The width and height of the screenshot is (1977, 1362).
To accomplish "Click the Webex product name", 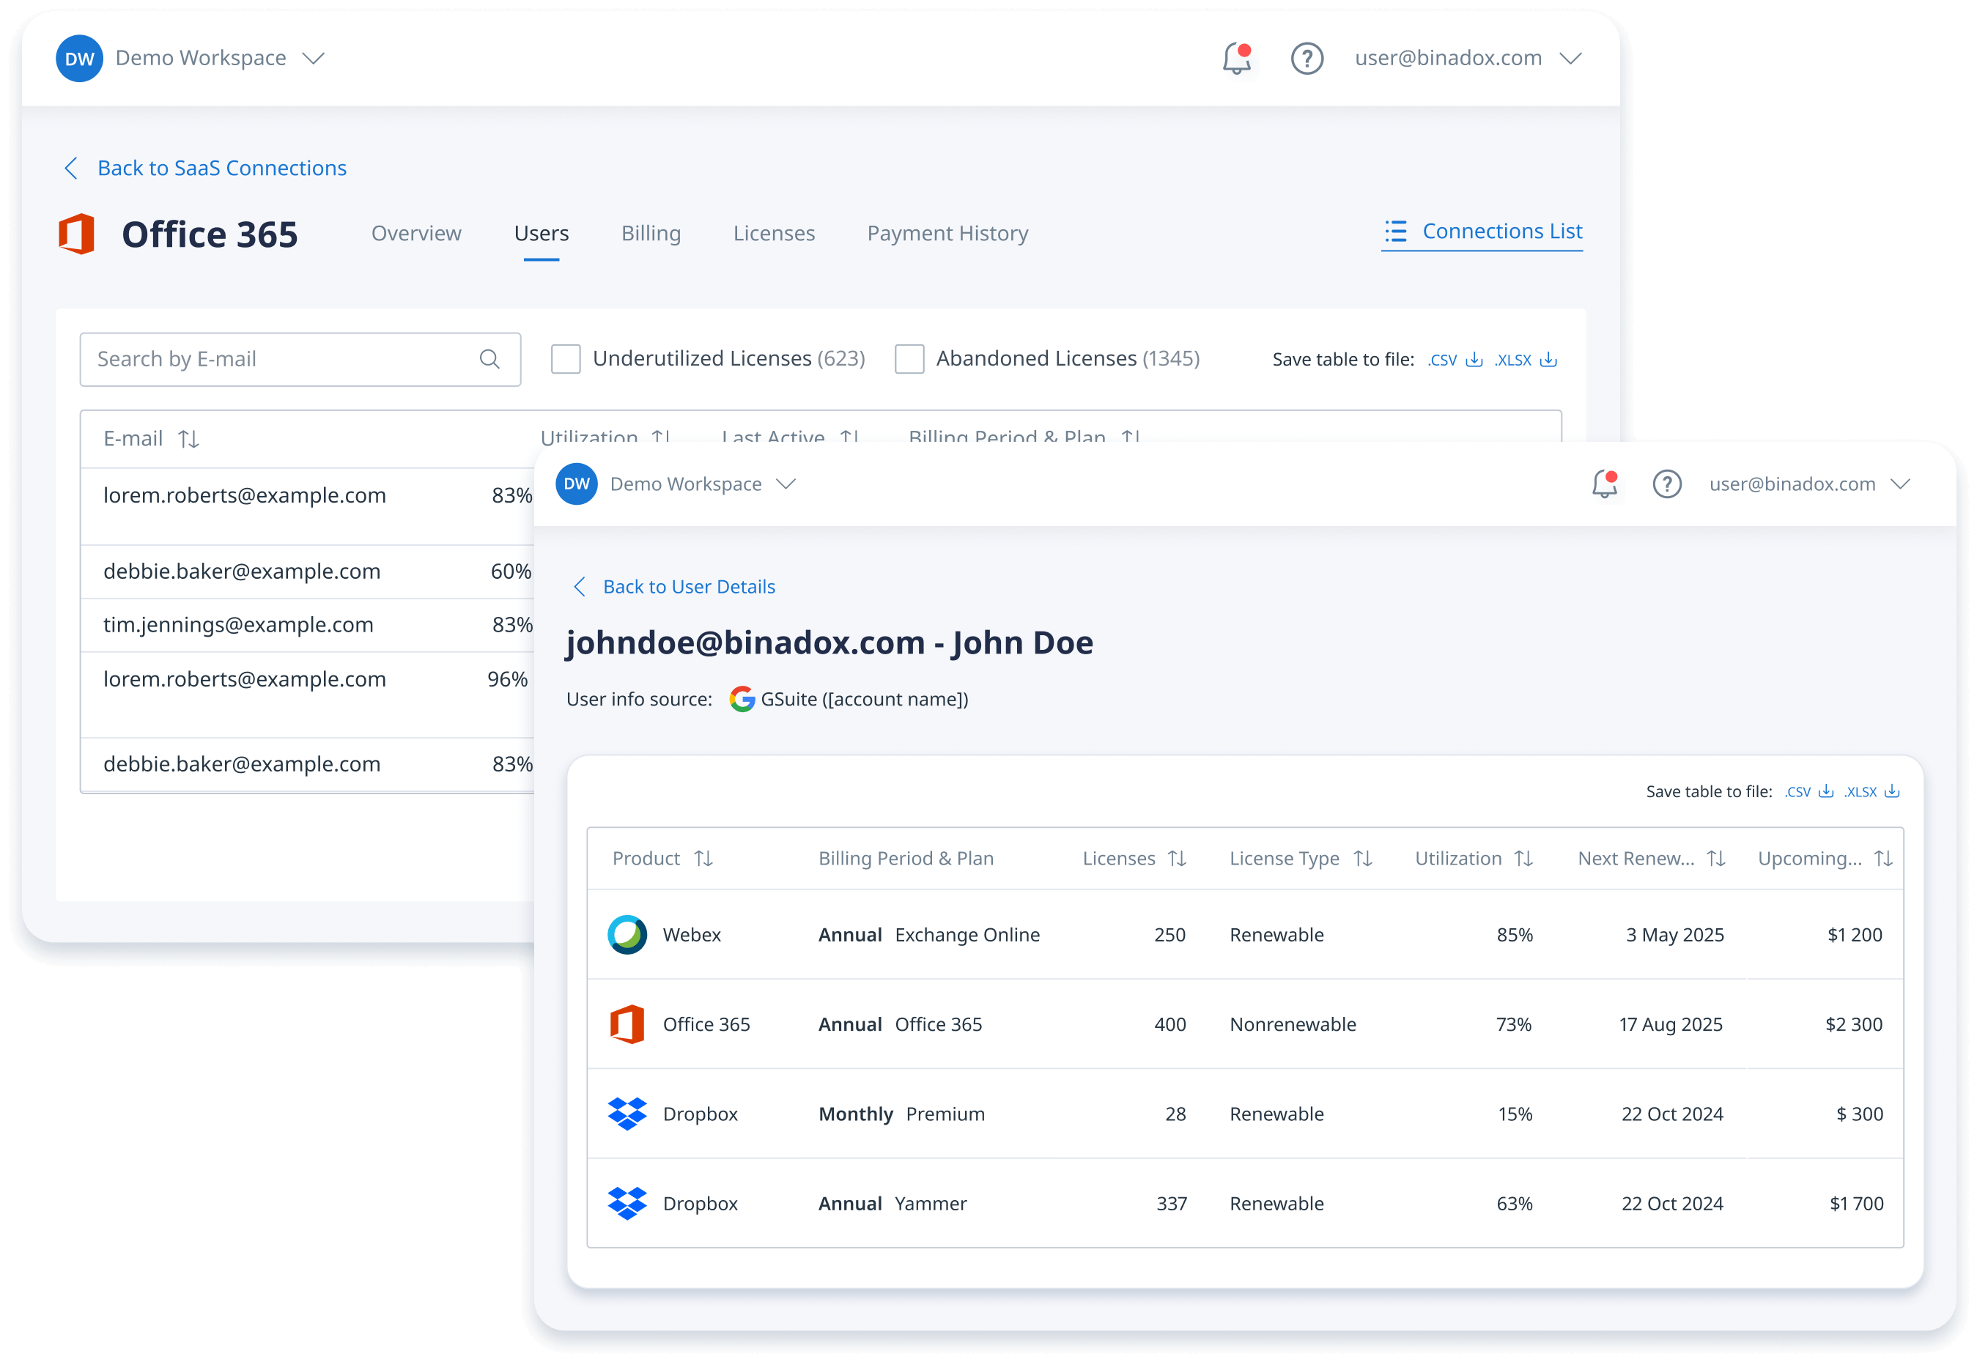I will pyautogui.click(x=691, y=934).
